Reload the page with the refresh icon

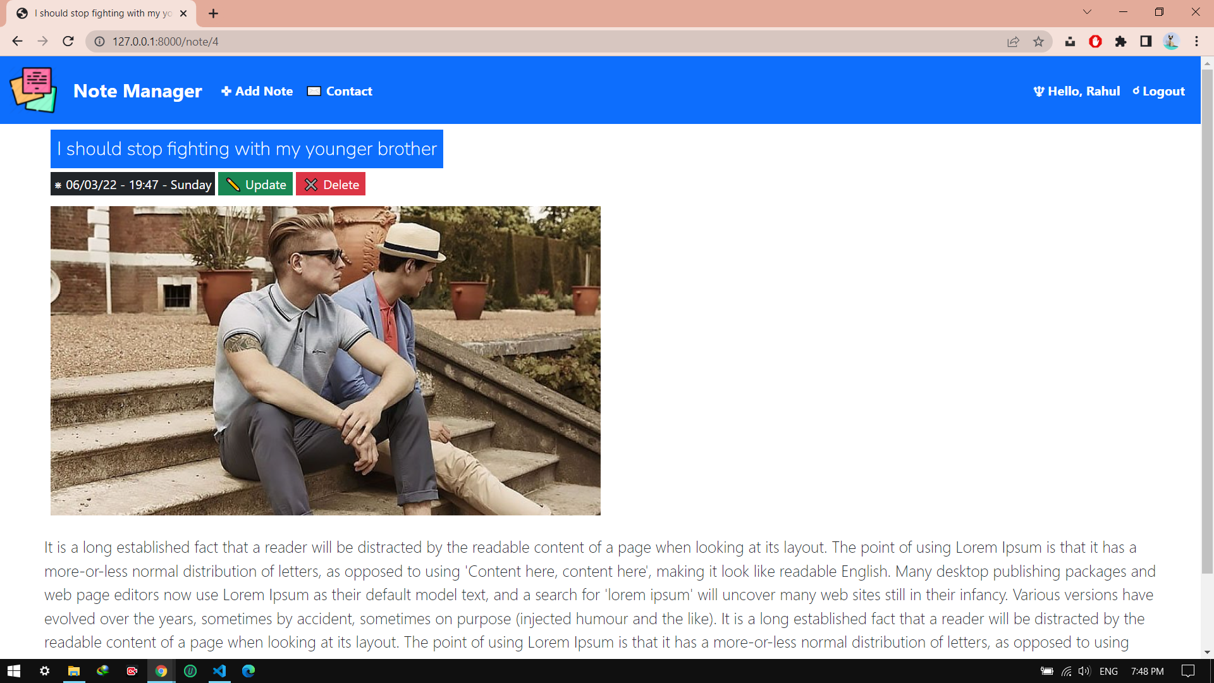click(68, 42)
